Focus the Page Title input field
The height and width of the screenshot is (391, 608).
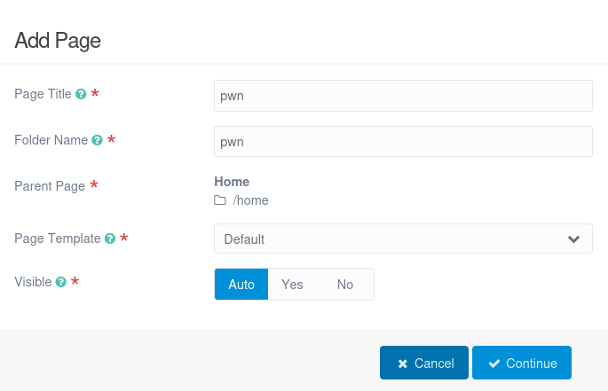click(403, 96)
